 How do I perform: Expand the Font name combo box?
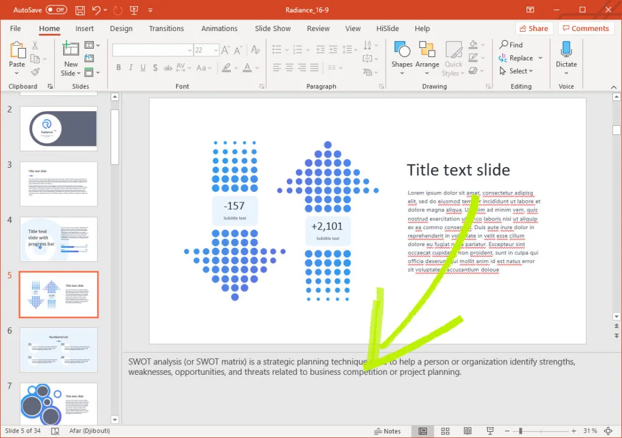click(x=190, y=50)
